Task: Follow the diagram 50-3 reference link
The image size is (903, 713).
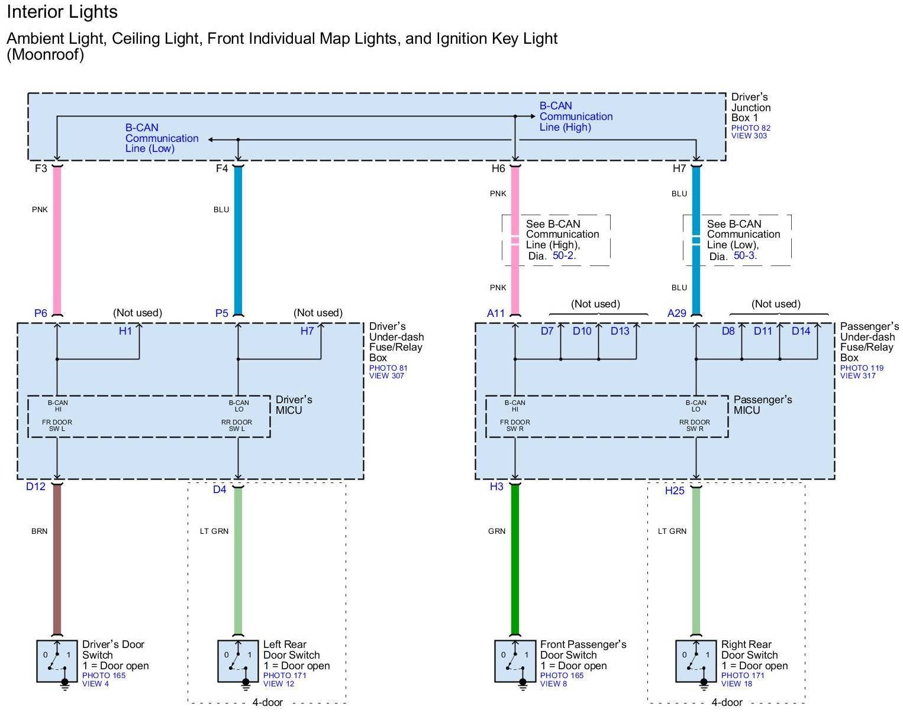Action: [x=745, y=256]
